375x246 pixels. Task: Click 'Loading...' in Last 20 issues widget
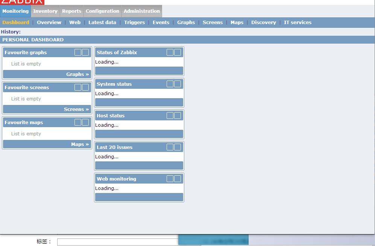(x=107, y=156)
